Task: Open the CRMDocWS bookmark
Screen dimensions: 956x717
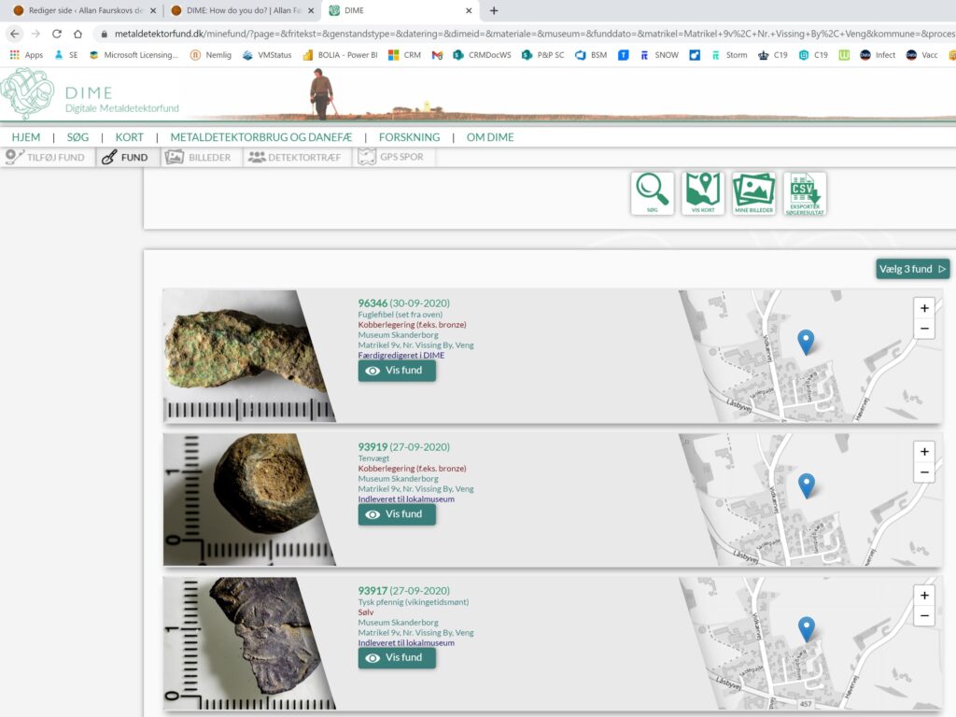Action: tap(483, 55)
